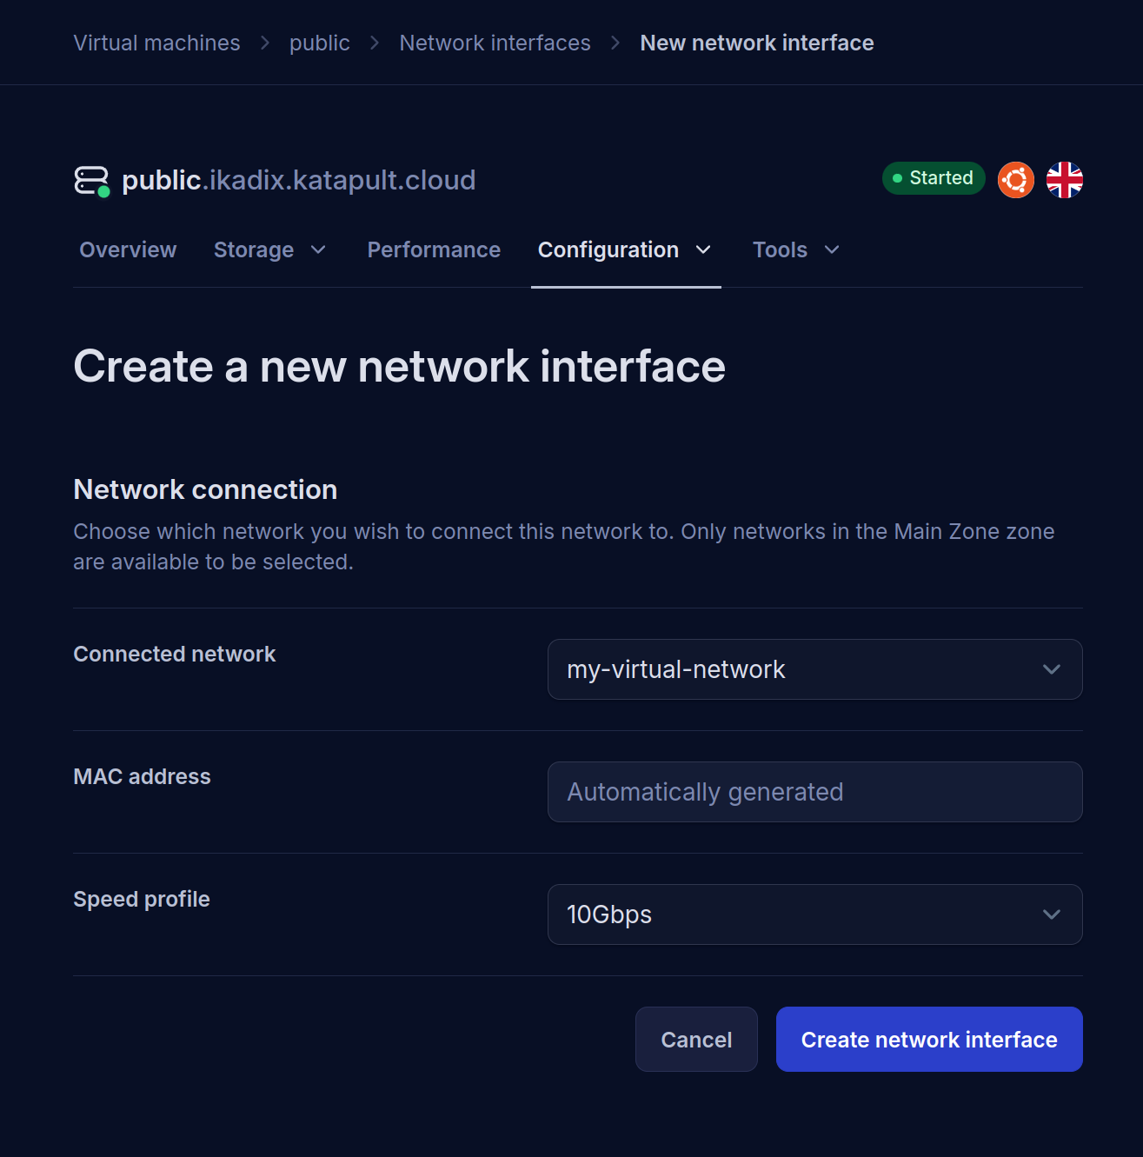
Task: Click the MAC address input field
Action: [814, 792]
